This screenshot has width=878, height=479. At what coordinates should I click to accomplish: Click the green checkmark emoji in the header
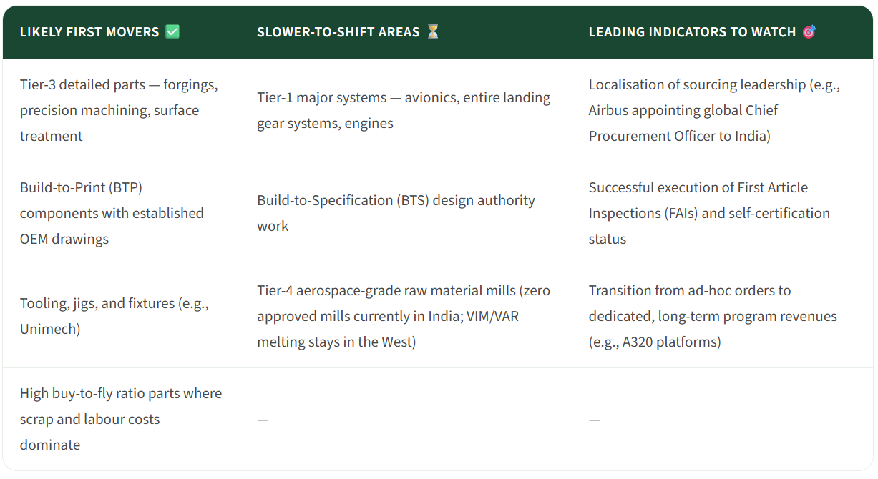[172, 32]
